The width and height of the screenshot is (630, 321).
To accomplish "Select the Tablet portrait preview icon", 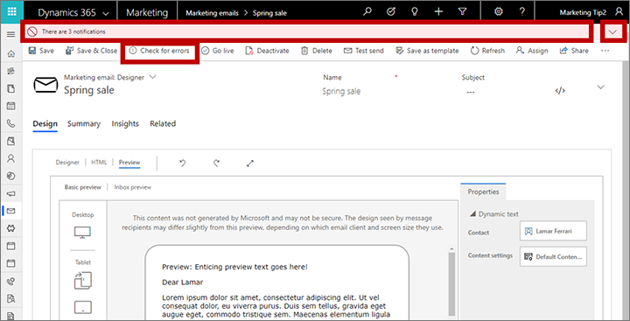I will (83, 281).
